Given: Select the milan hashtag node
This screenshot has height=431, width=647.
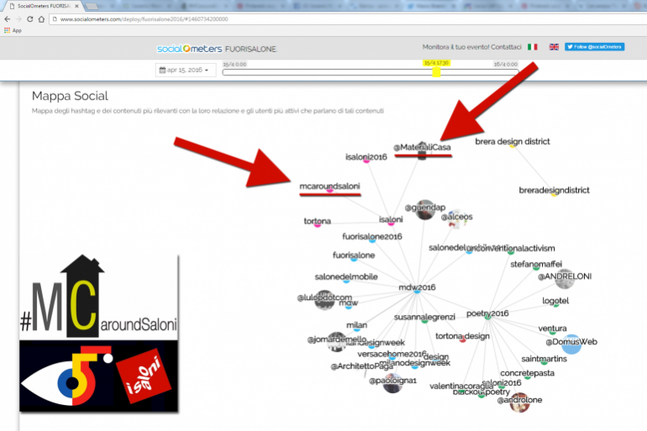Looking at the screenshot, I should pos(356,326).
